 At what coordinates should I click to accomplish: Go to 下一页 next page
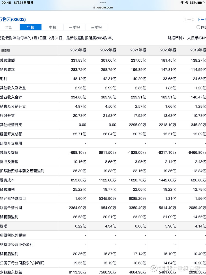[201, 20]
